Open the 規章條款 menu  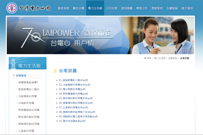point(157,8)
